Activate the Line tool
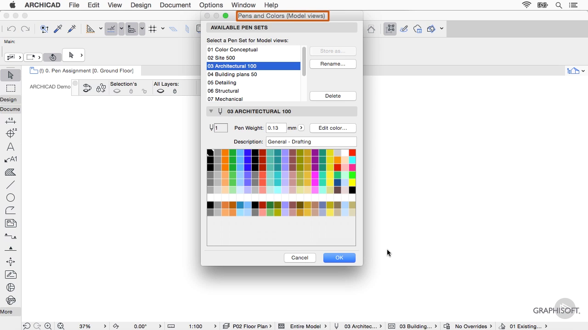Viewport: 588px width, 330px height. pyautogui.click(x=11, y=185)
